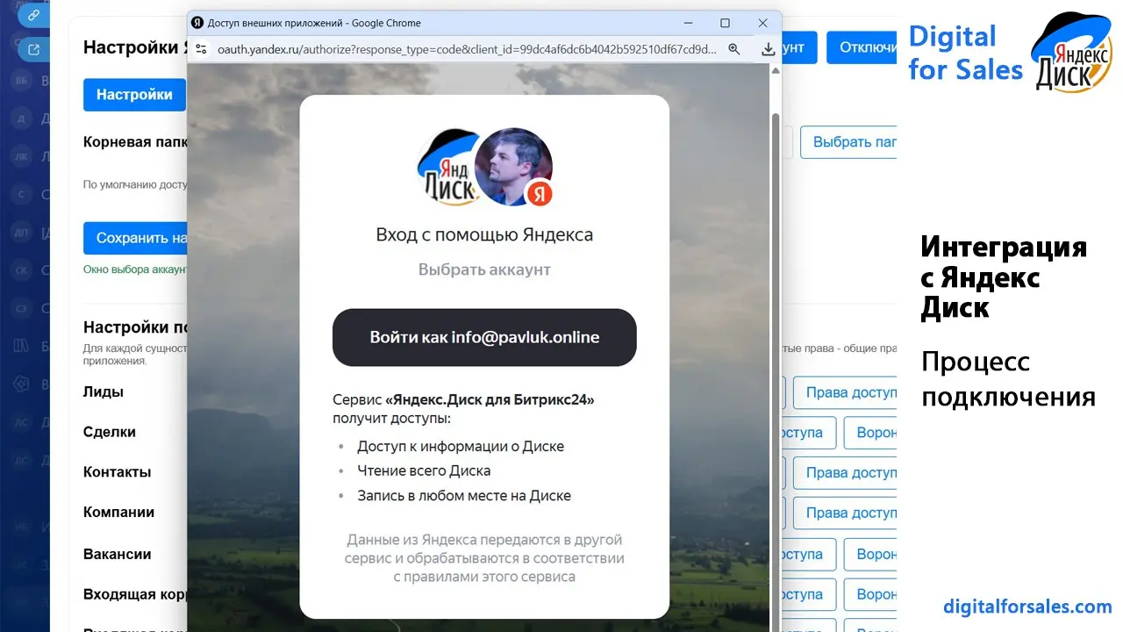Click the "Вход с помощью Яндекса" heading

pos(484,235)
